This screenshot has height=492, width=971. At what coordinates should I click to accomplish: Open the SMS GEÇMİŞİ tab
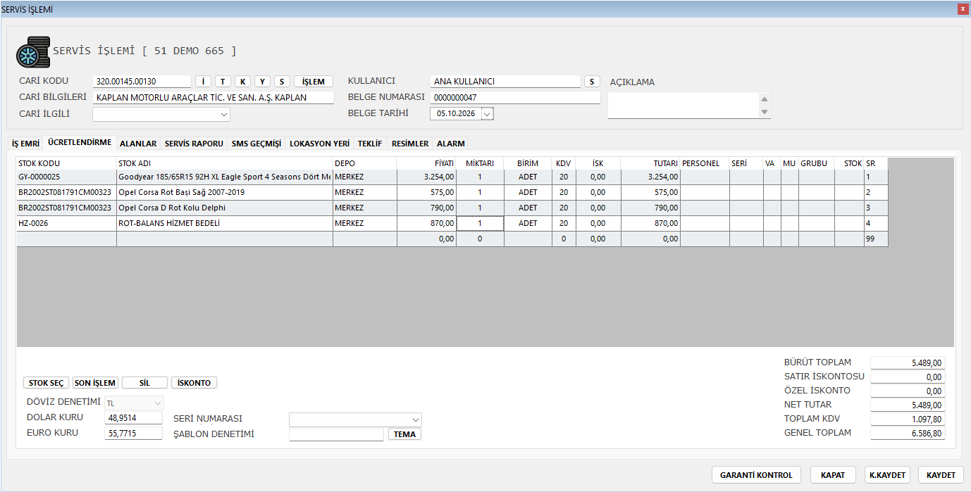point(256,143)
